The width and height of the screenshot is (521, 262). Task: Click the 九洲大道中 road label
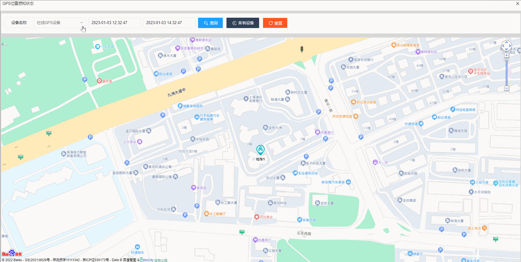click(176, 92)
